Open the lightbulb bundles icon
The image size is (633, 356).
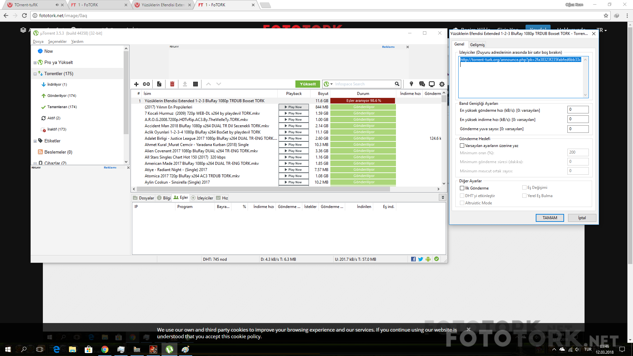411,84
